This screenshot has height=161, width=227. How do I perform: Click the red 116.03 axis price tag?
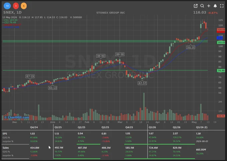(x=221, y=30)
